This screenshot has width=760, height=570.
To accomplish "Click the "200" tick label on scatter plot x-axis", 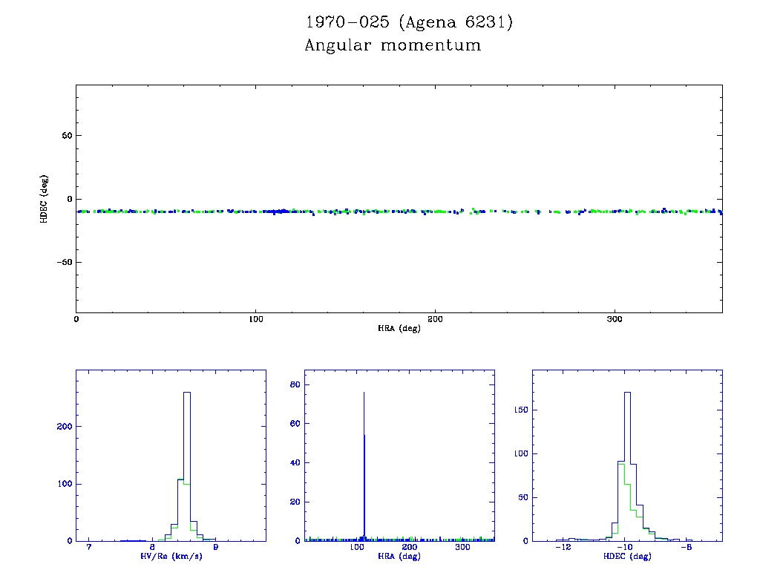I will click(x=435, y=319).
